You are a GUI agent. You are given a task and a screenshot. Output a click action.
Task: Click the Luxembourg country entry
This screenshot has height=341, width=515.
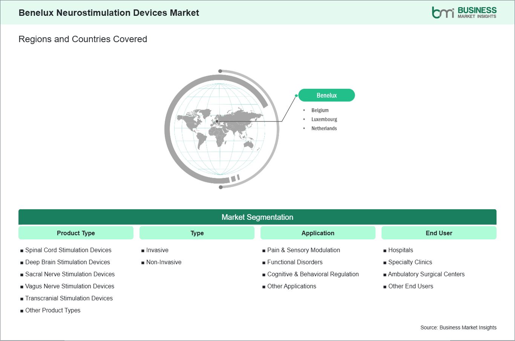324,119
